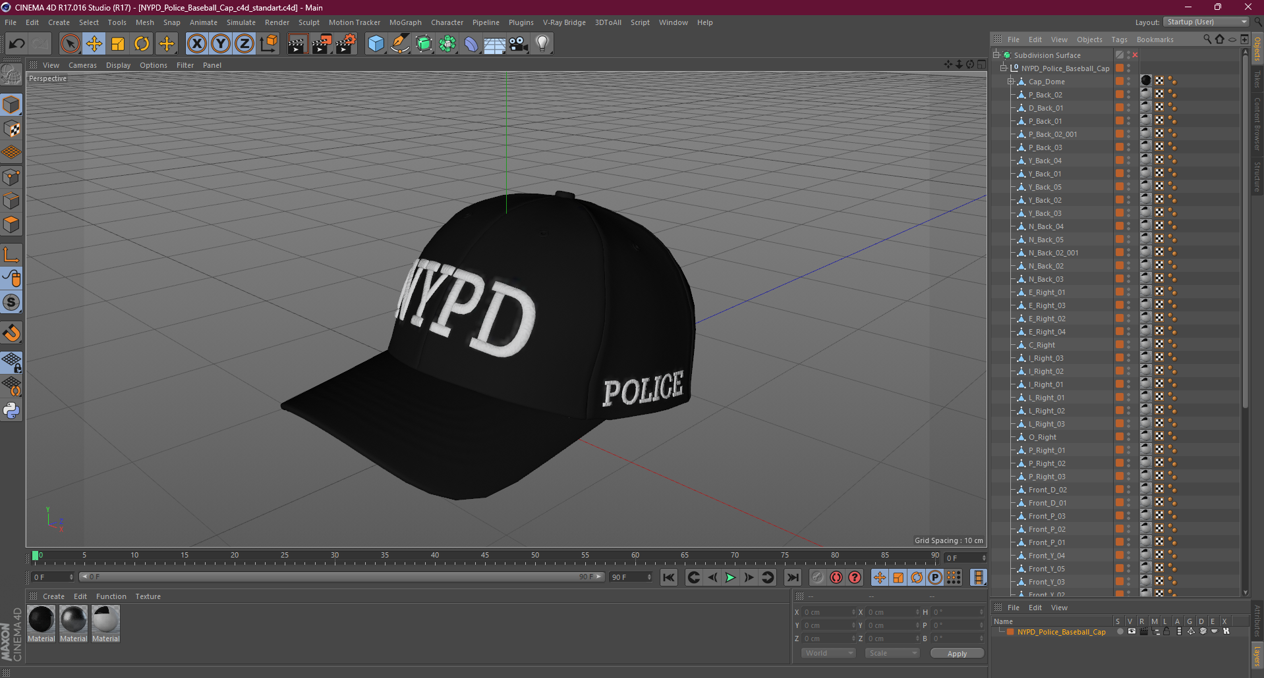Screen dimensions: 1264x678
Task: Collapse the Subdivision Surface tree node
Action: (x=997, y=55)
